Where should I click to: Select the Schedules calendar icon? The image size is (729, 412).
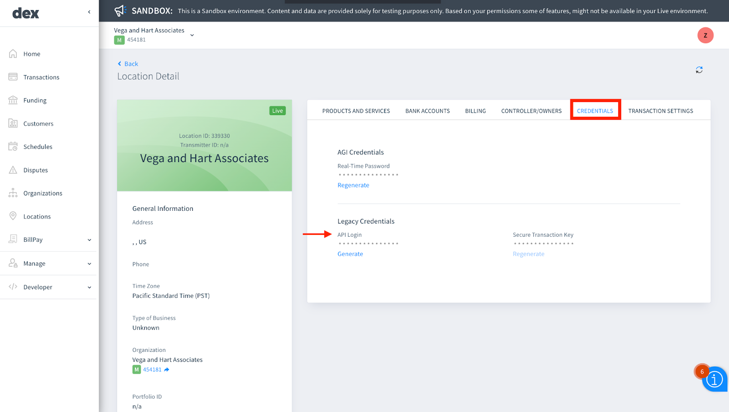click(13, 146)
